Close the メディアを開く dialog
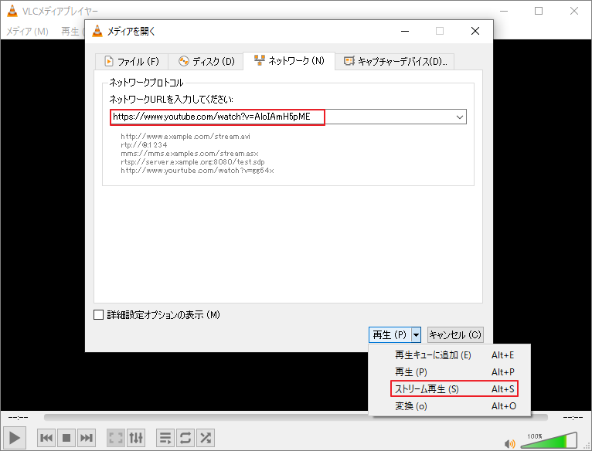The height and width of the screenshot is (451, 592). tap(475, 31)
